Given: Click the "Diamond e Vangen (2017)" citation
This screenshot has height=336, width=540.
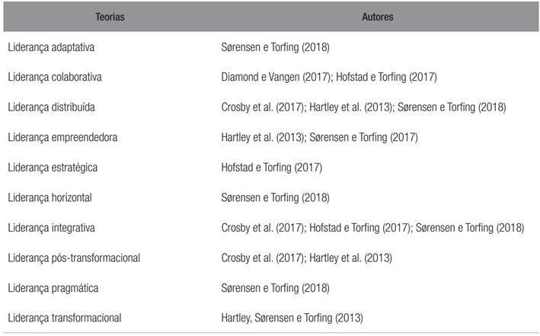Looking at the screenshot, I should pyautogui.click(x=274, y=77).
